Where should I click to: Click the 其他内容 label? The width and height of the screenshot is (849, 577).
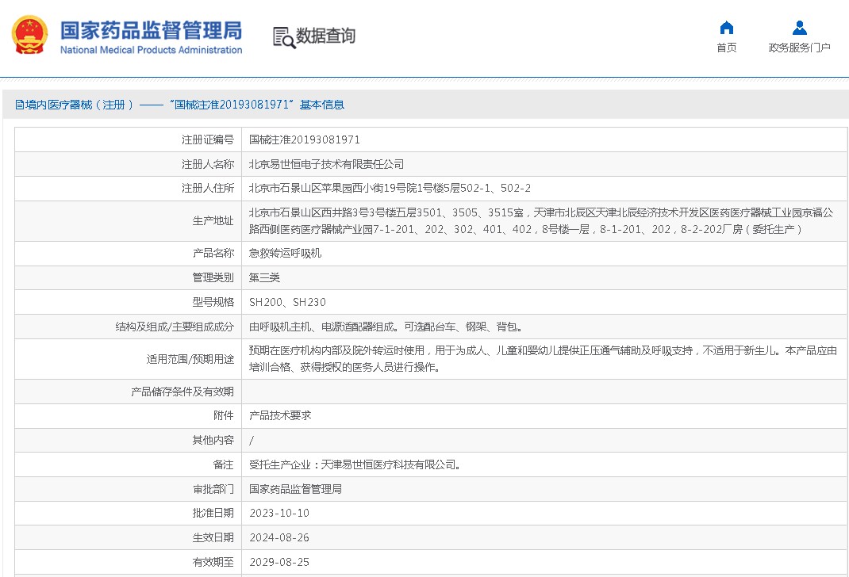[213, 440]
